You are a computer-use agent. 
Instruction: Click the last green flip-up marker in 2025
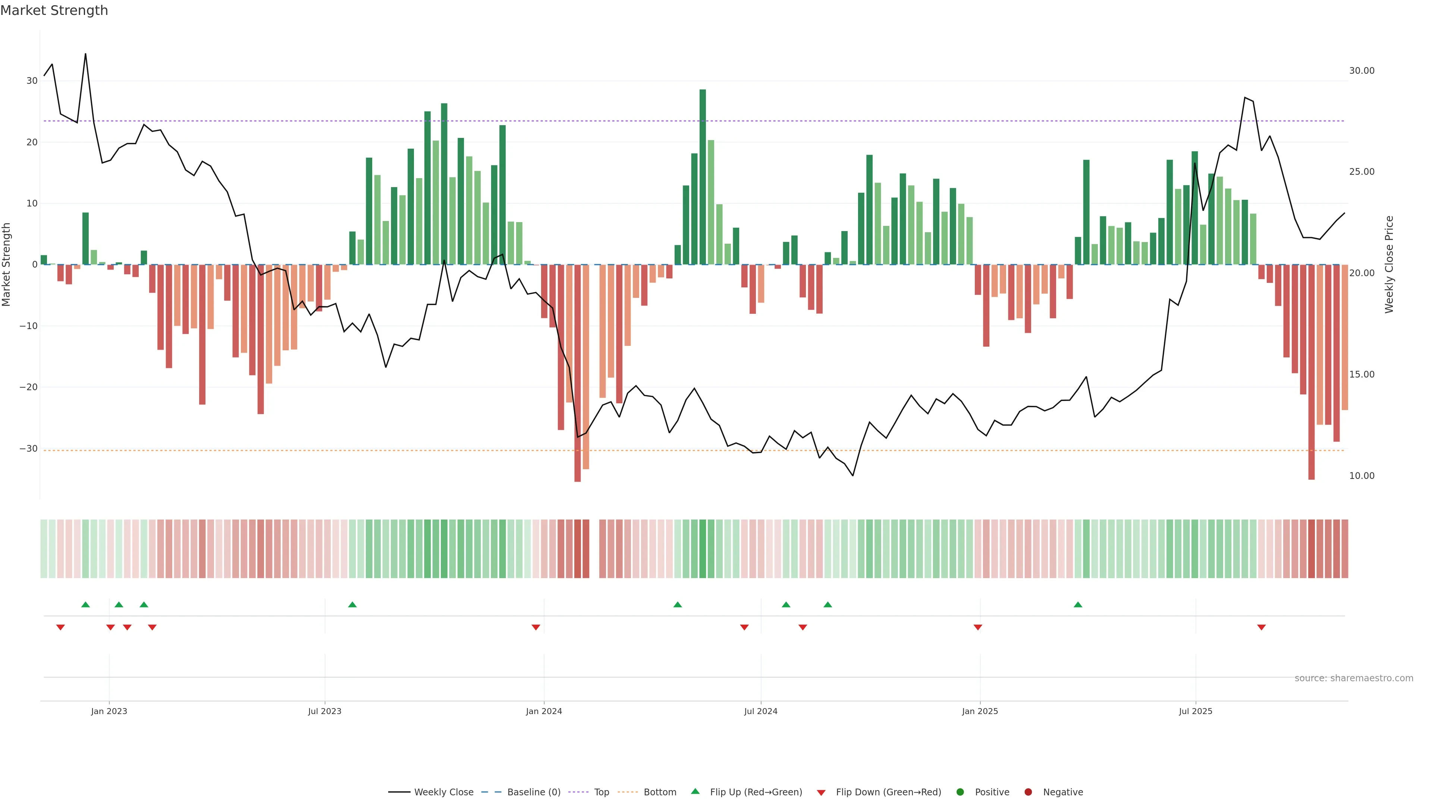[1078, 604]
